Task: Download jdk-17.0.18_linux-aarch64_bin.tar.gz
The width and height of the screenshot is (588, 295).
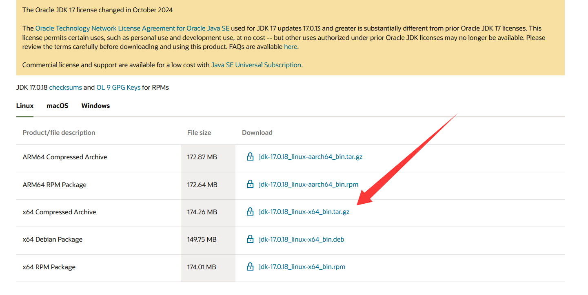Action: [311, 157]
